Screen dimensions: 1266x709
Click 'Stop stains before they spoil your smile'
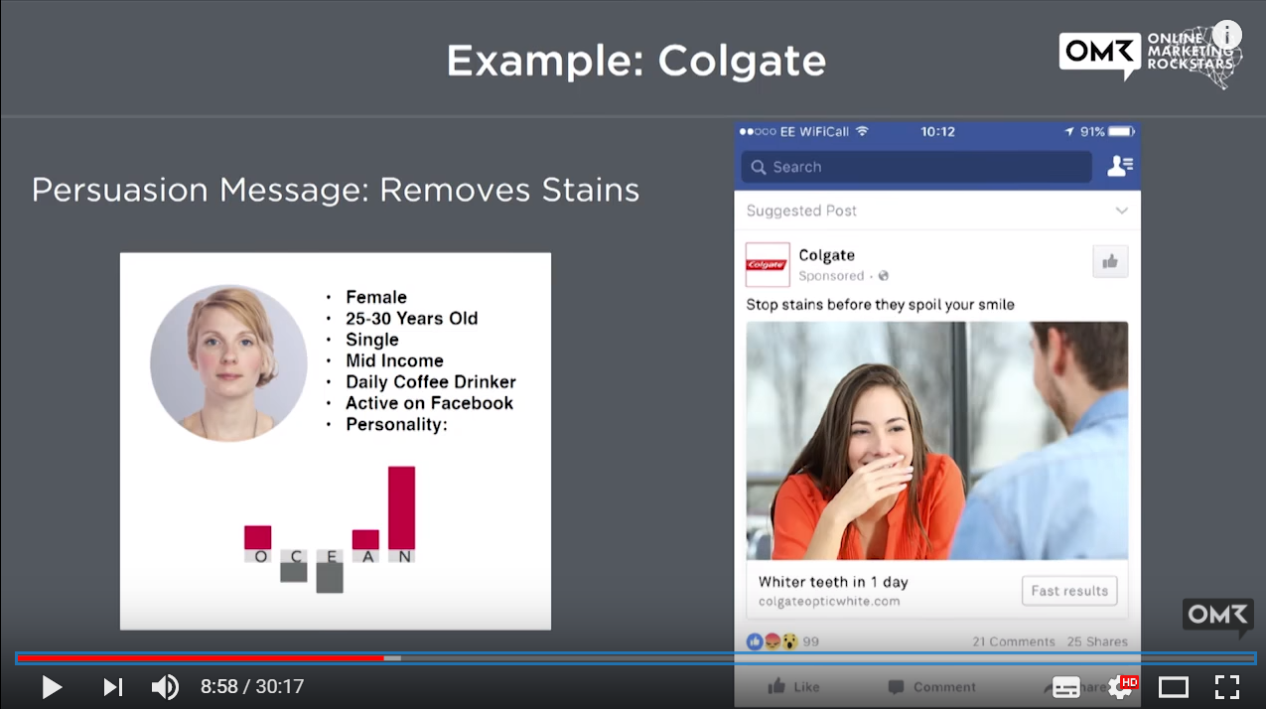880,305
